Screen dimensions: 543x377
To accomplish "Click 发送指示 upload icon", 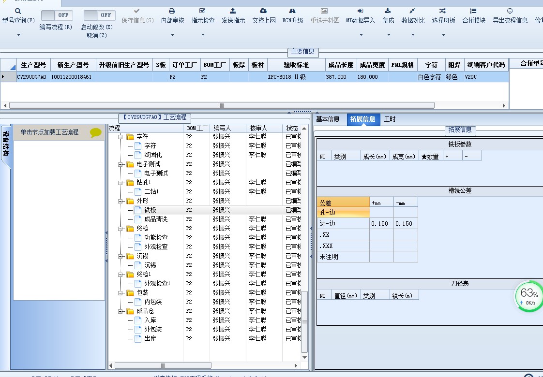I will tap(233, 11).
